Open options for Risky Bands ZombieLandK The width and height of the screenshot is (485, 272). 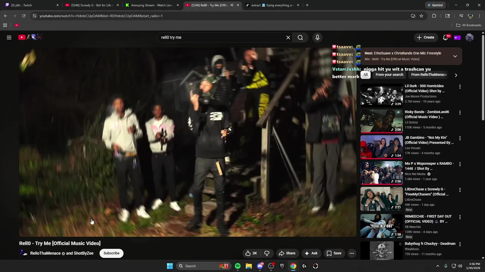(460, 113)
